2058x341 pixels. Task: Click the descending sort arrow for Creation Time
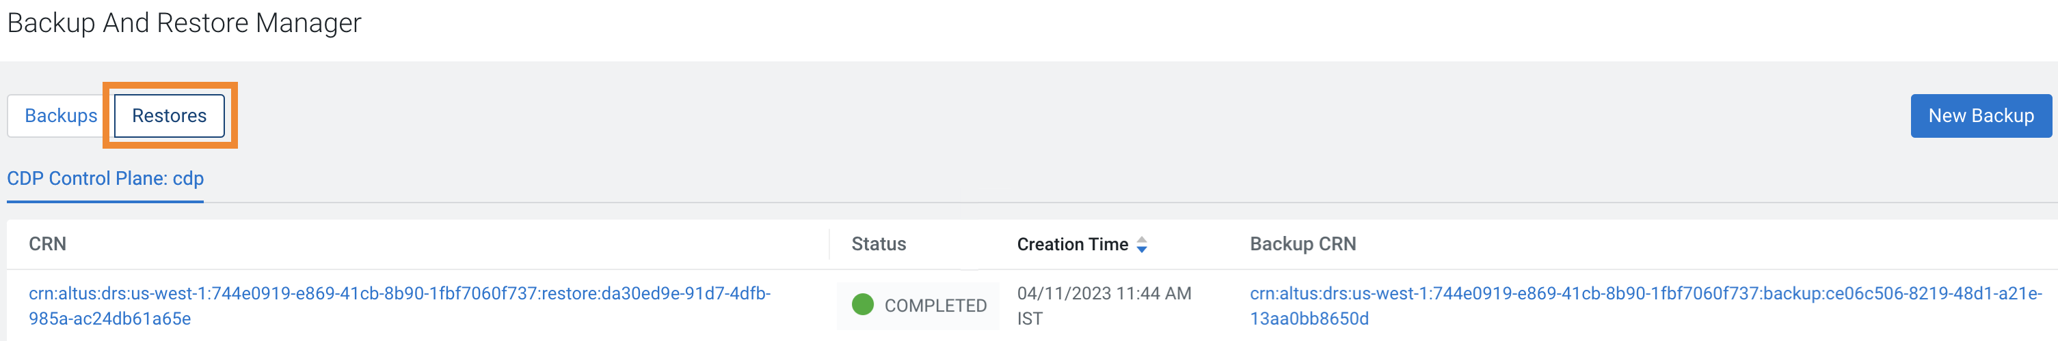click(1142, 250)
